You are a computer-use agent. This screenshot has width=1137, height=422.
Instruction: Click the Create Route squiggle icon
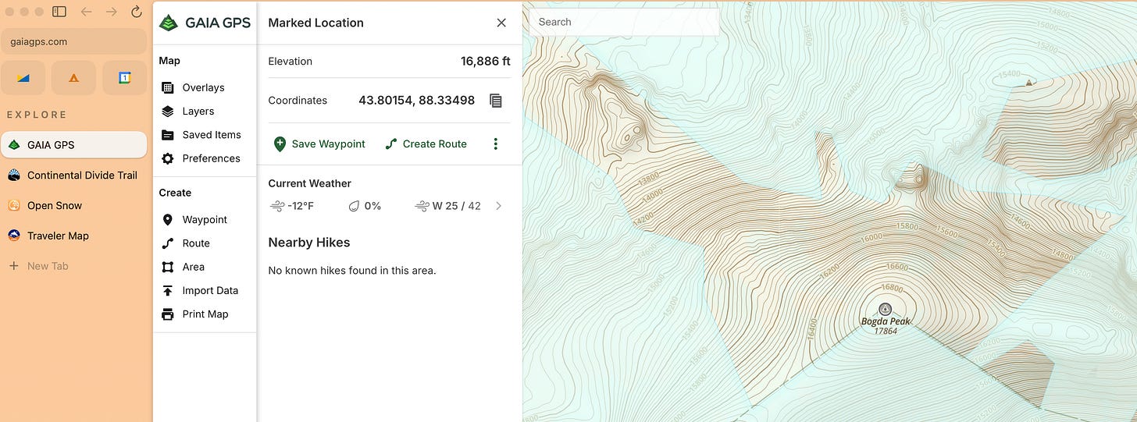click(x=391, y=144)
